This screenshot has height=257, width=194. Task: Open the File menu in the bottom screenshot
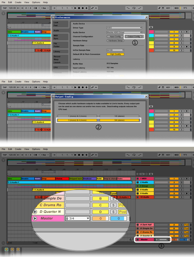click(3, 149)
